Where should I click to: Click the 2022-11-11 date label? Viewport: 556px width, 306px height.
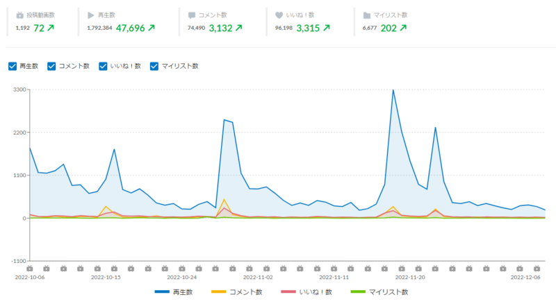pos(334,278)
